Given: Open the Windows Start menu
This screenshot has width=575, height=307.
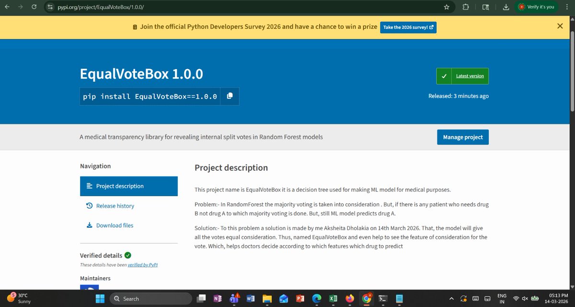Looking at the screenshot, I should (100, 299).
